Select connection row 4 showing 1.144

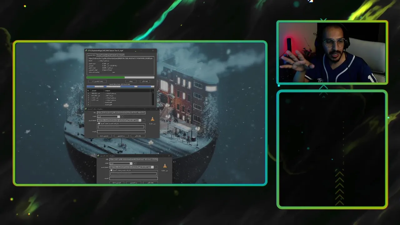pyautogui.click(x=119, y=100)
